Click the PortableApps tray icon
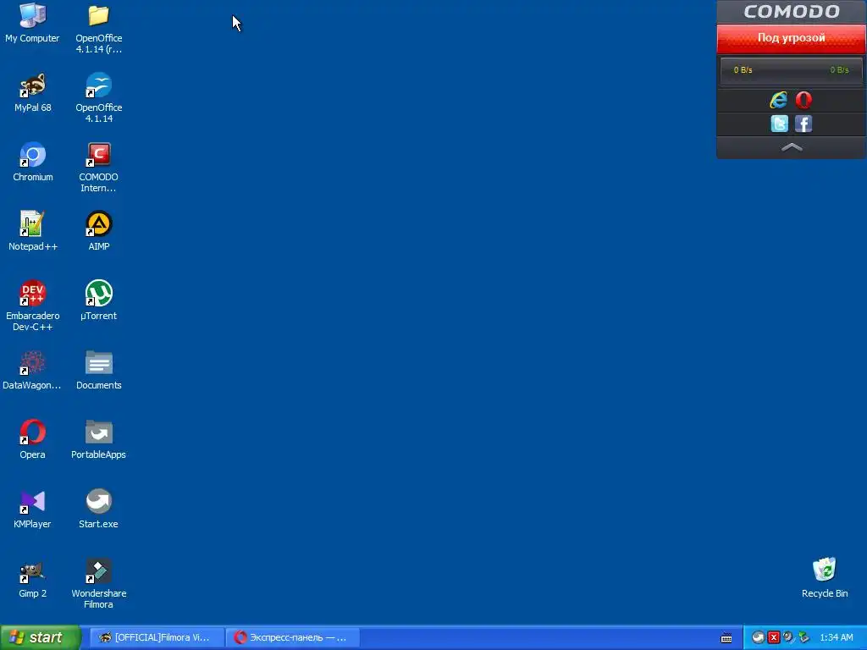The image size is (867, 650). [758, 637]
